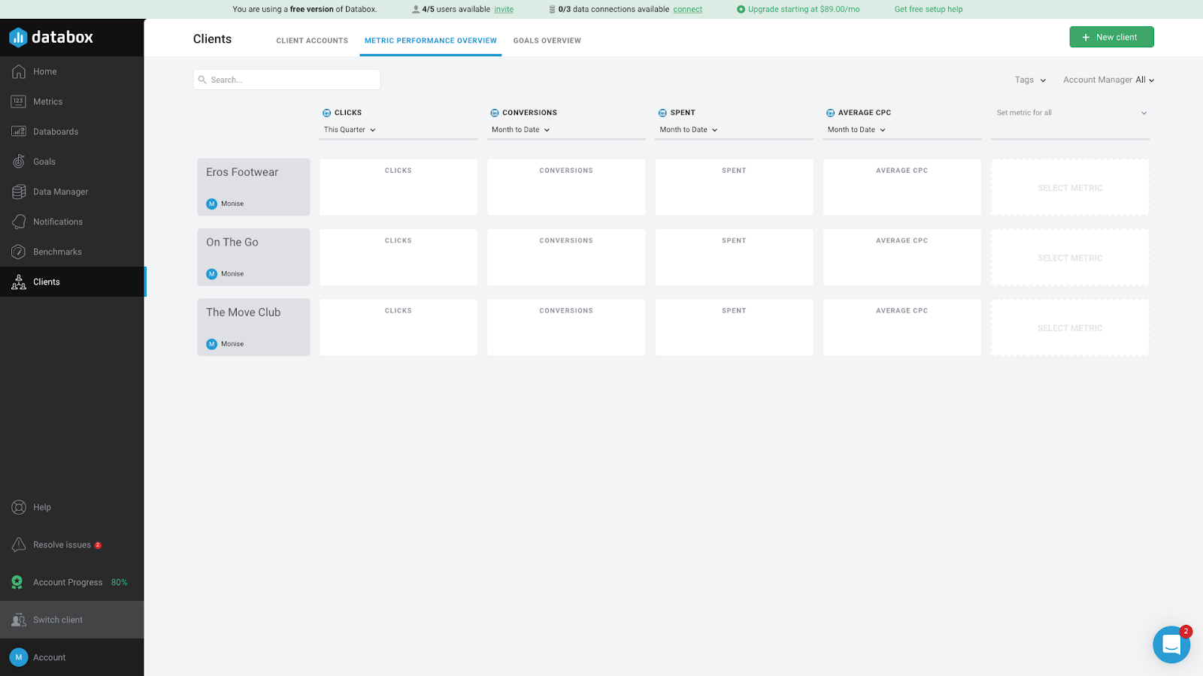Click Select Metric in On The Go row
1203x676 pixels.
click(1070, 258)
